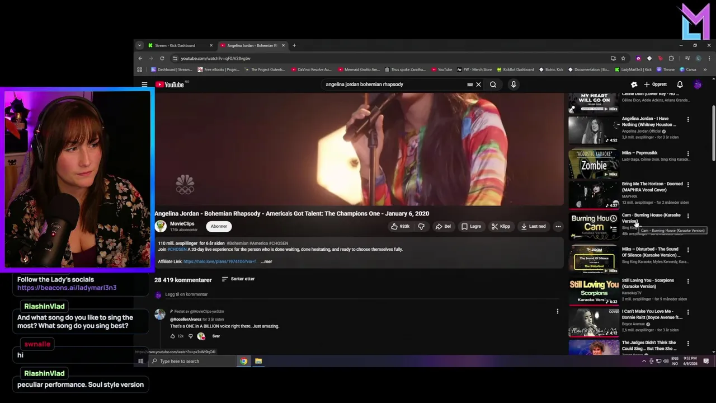
Task: Open the Opprett create button
Action: click(656, 85)
